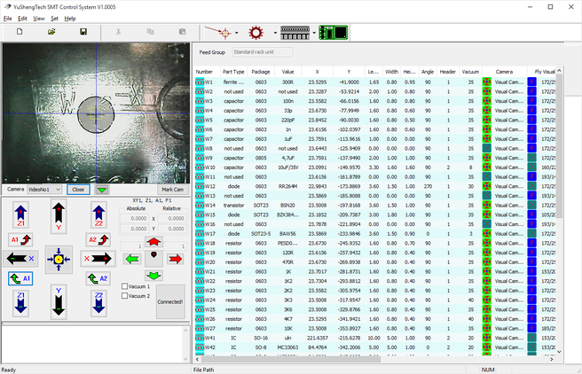Viewport: 582px width, 374px height.
Task: Click the Z1 up arrow button
Action: (20, 214)
